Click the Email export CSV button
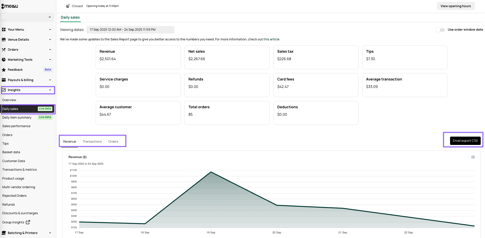 [x=465, y=141]
